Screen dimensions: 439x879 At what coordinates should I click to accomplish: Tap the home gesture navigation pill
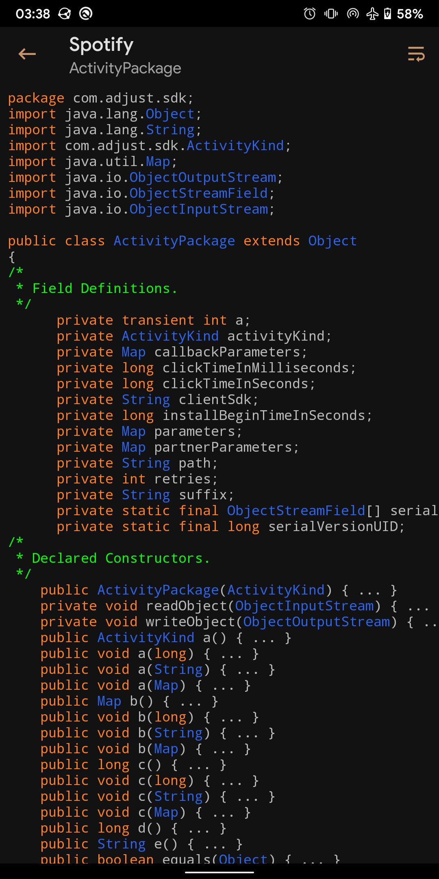pyautogui.click(x=219, y=872)
